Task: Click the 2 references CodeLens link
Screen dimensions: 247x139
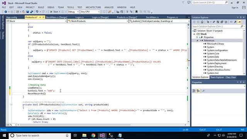Action: point(28,102)
